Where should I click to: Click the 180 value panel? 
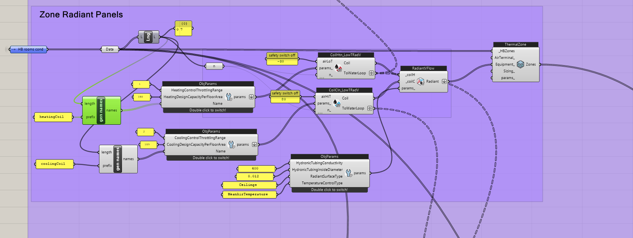coord(141,97)
